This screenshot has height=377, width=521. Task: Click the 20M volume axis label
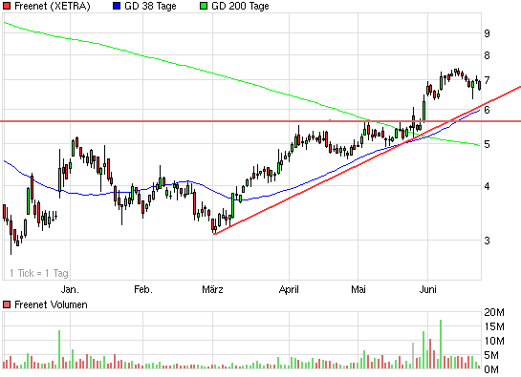(x=494, y=312)
